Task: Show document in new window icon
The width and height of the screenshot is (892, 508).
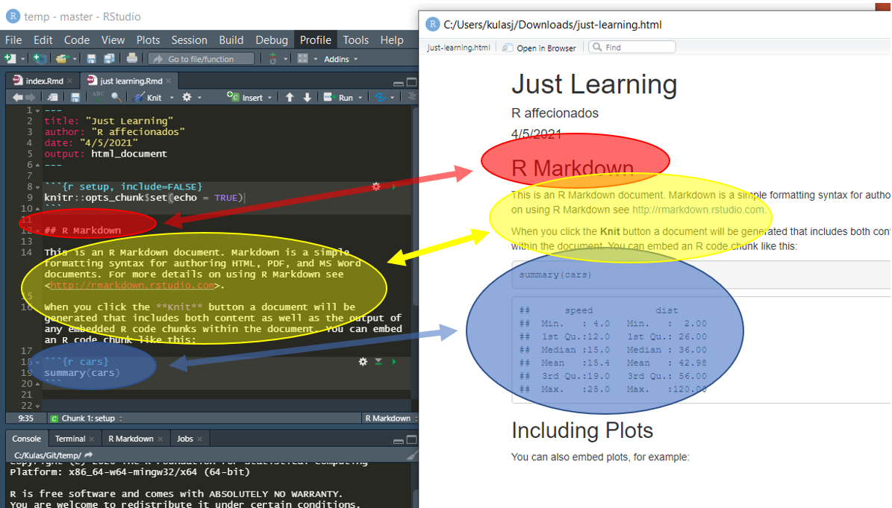Action: [52, 97]
